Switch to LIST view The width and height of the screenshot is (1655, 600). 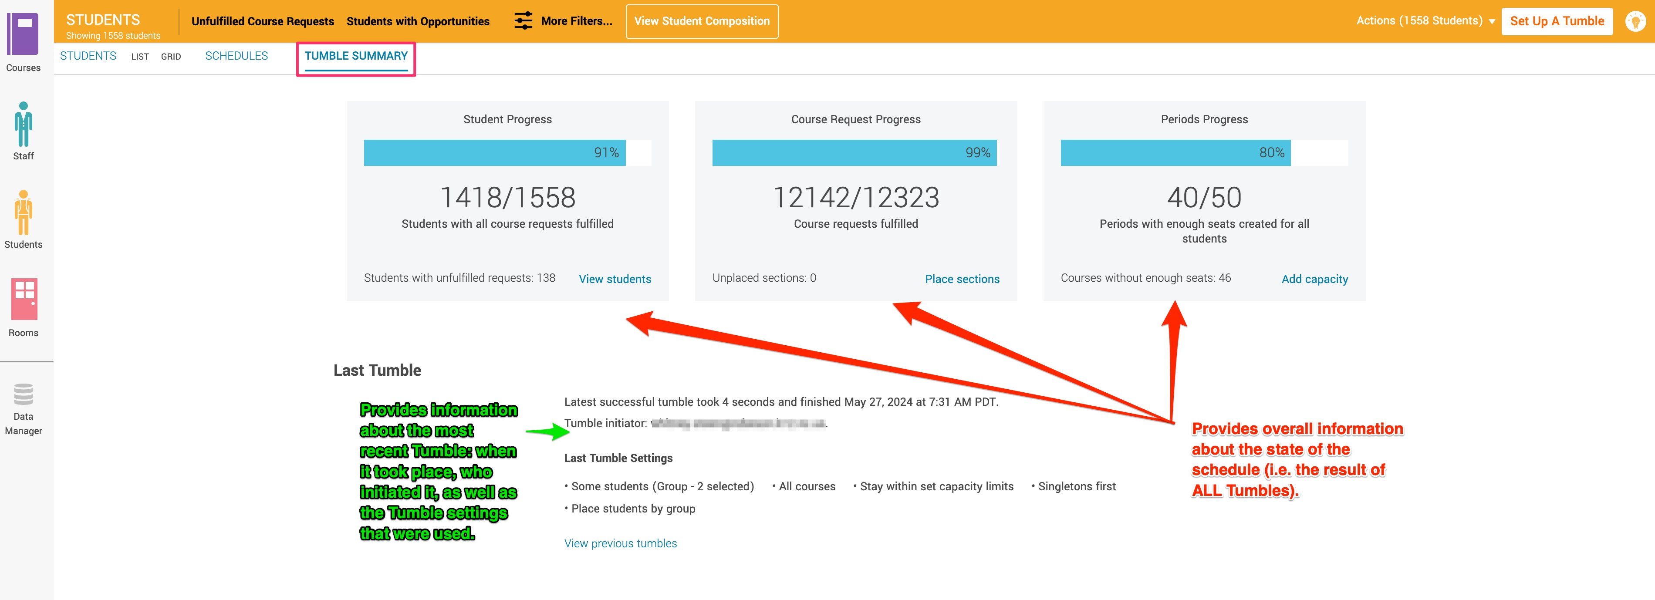coord(139,57)
